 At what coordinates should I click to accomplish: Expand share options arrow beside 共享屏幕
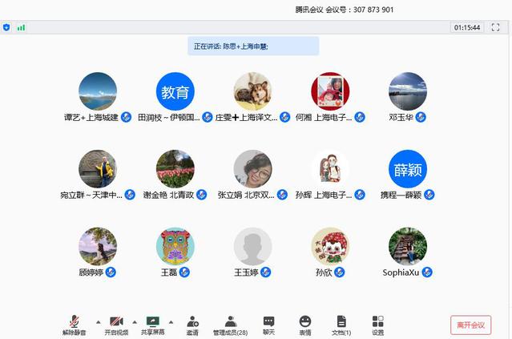click(171, 322)
